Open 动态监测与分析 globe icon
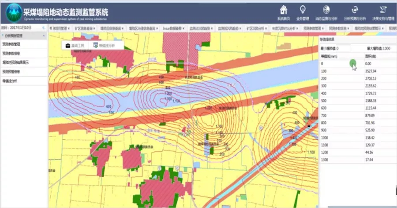Screen dimensions: 397x208 (326, 10)
